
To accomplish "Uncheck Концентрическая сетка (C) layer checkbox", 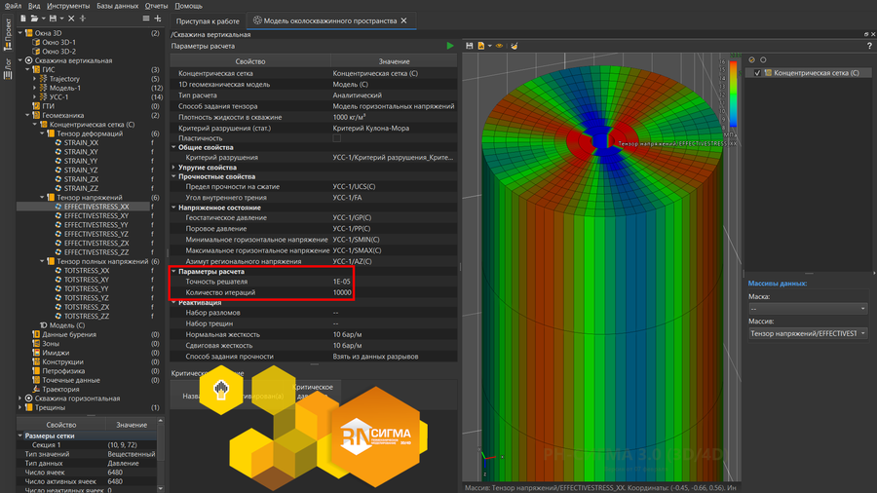I will pyautogui.click(x=757, y=73).
